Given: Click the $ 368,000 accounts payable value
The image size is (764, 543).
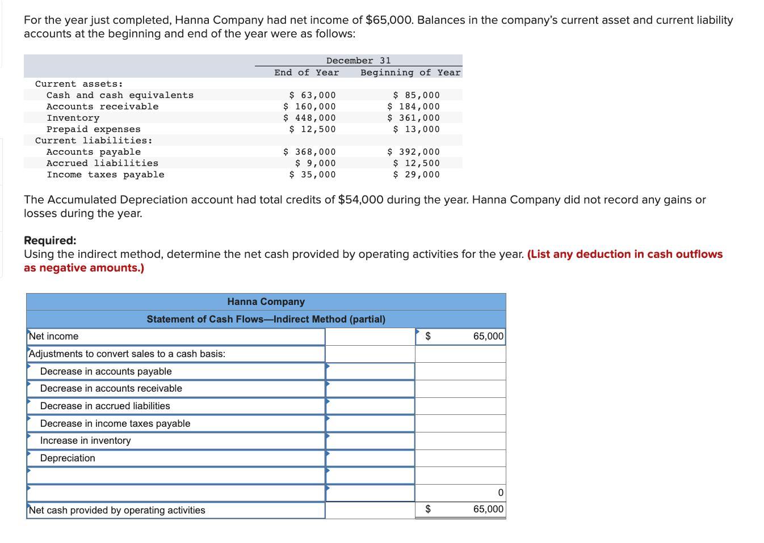Looking at the screenshot, I should 309,152.
